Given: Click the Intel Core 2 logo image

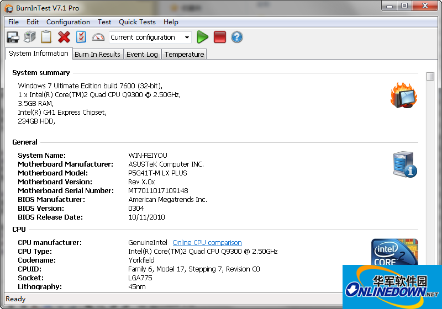Looking at the screenshot, I should point(394,252).
